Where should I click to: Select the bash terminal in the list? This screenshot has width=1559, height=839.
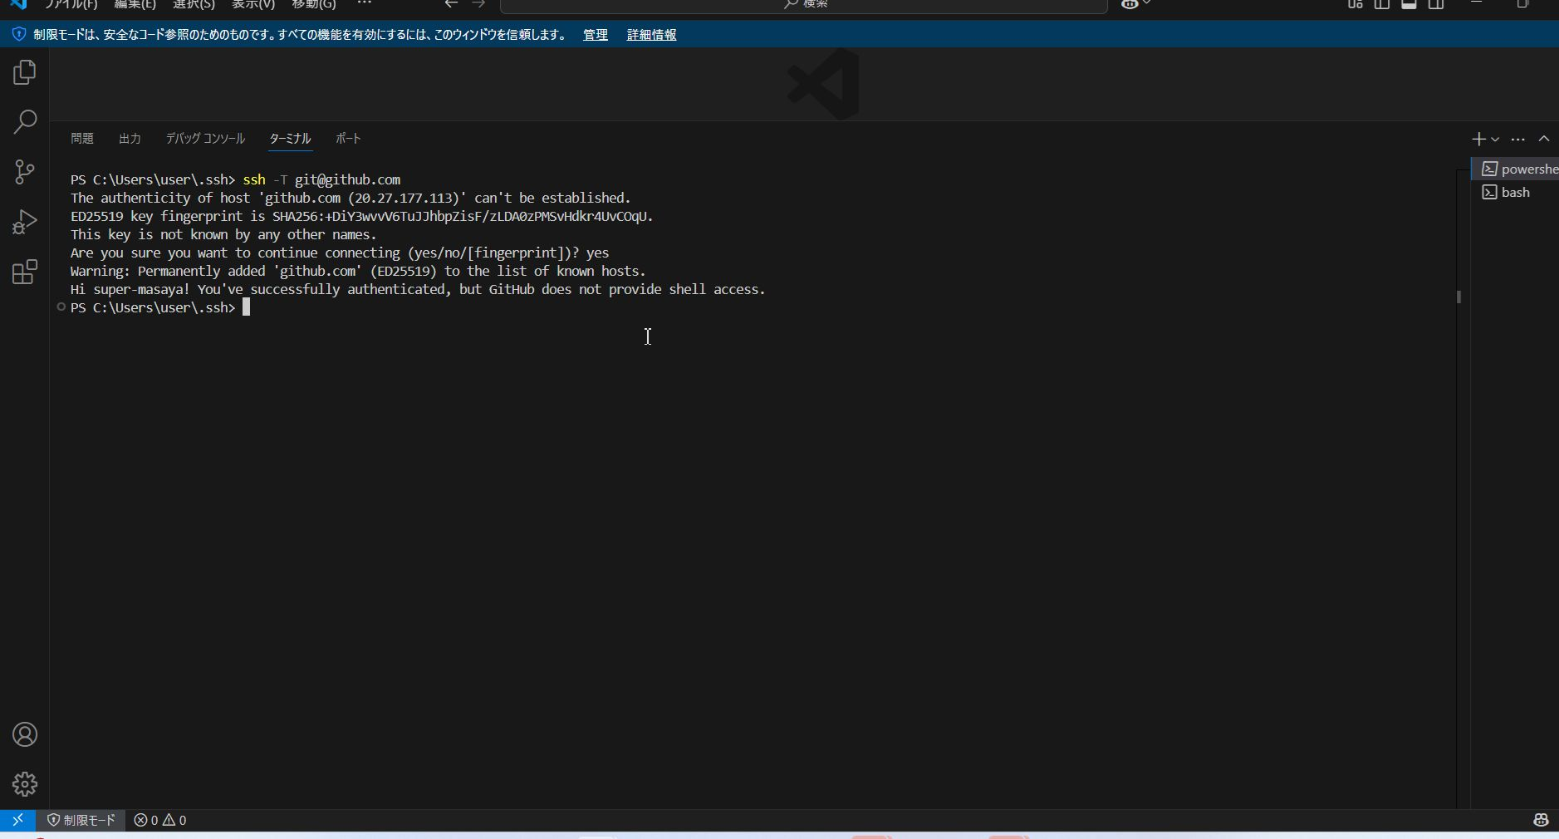pos(1515,192)
